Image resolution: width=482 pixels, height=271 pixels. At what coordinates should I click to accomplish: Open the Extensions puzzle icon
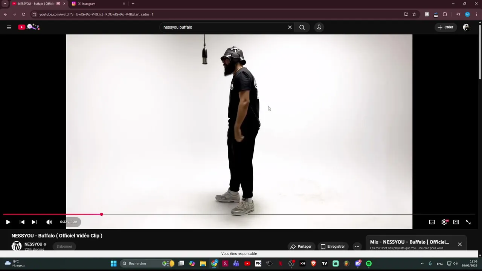point(445,14)
